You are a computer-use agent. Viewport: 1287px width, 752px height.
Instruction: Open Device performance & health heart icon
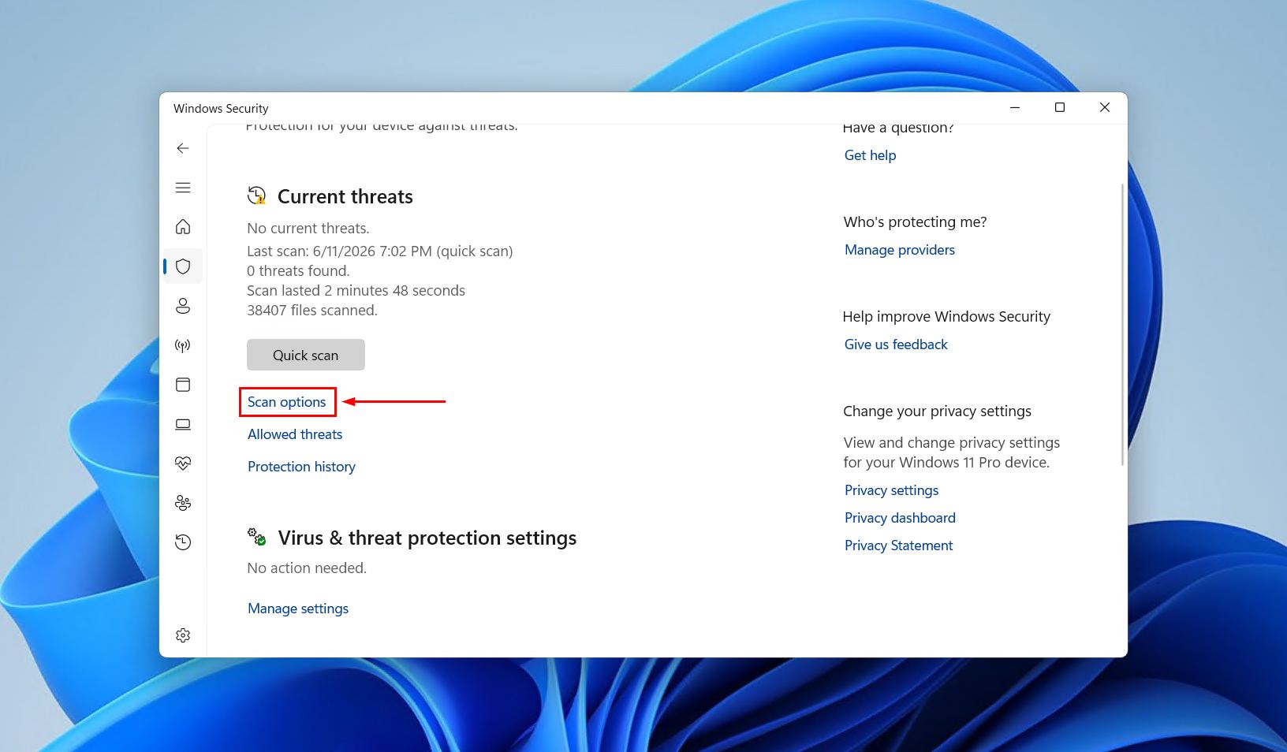tap(183, 463)
